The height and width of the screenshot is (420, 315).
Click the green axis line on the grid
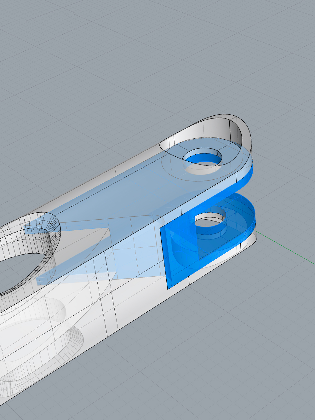pos(285,247)
